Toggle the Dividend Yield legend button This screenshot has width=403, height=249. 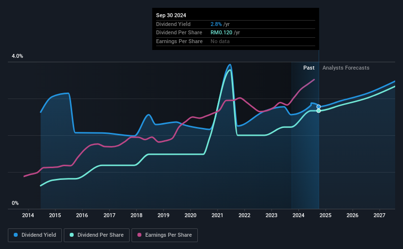[x=35, y=235]
